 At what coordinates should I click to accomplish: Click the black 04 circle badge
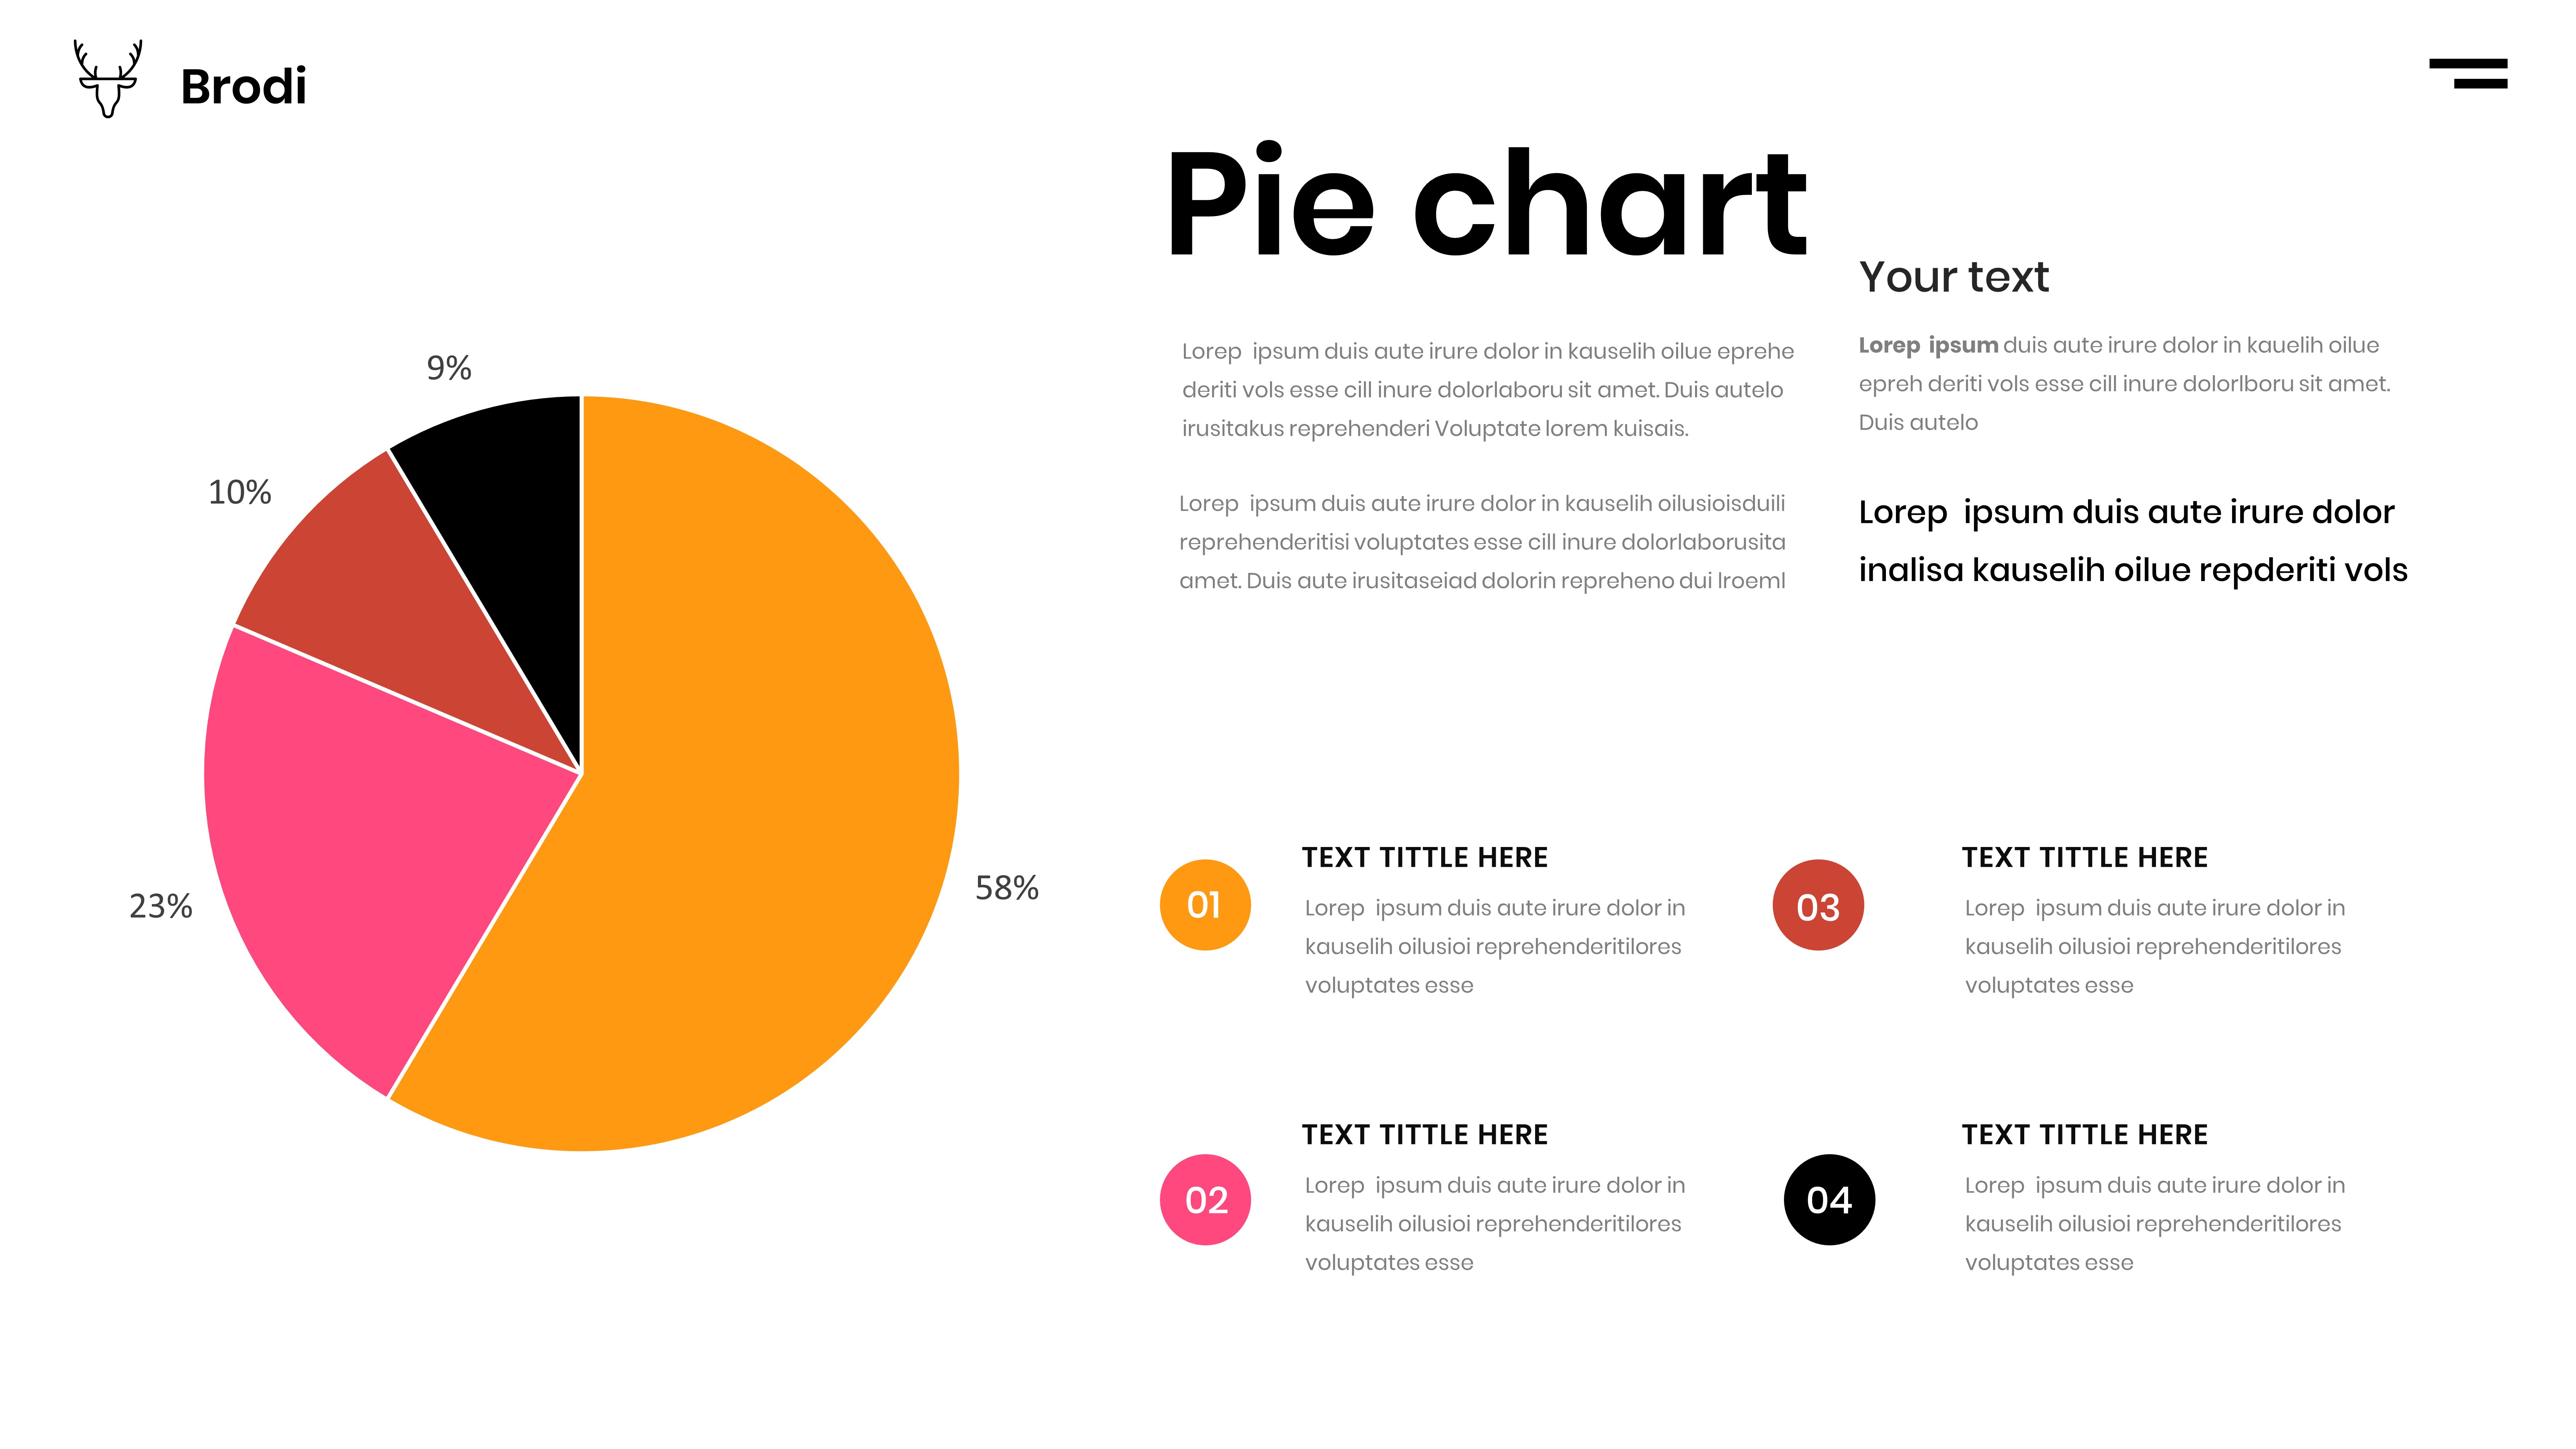click(x=1829, y=1200)
